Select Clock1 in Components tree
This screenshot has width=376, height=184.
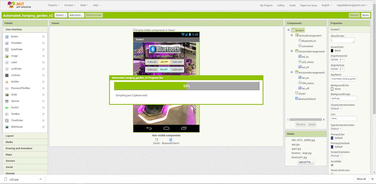(300, 94)
